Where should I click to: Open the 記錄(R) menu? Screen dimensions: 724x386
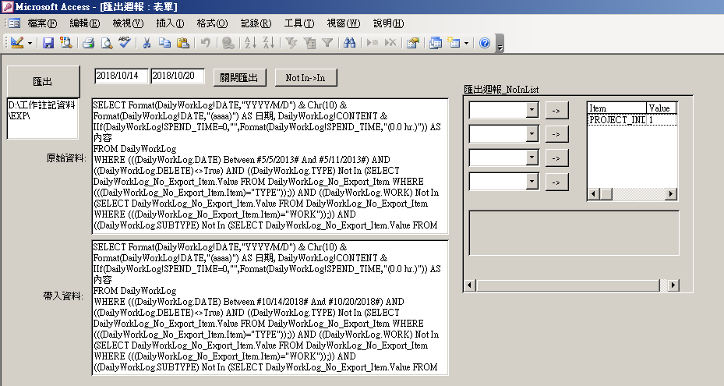tap(256, 23)
